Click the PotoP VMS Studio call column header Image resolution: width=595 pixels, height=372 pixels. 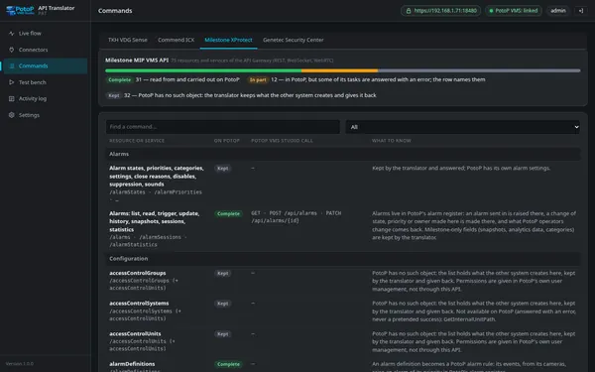282,141
